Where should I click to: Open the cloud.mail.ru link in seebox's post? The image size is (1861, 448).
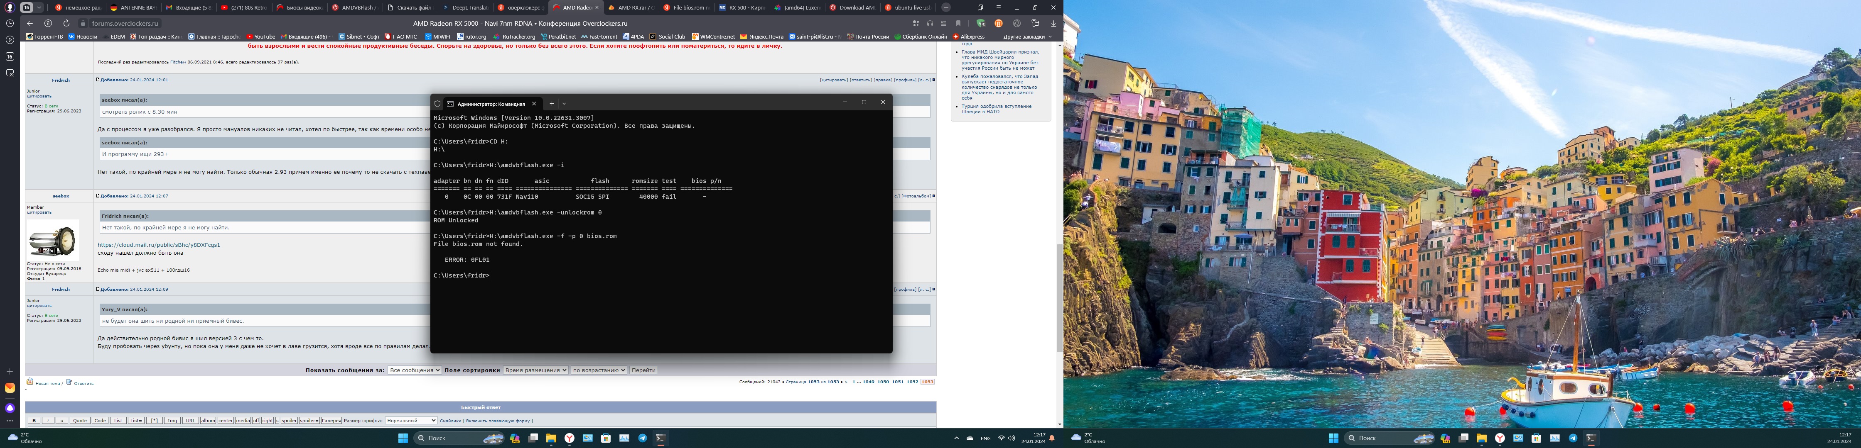[x=159, y=245]
